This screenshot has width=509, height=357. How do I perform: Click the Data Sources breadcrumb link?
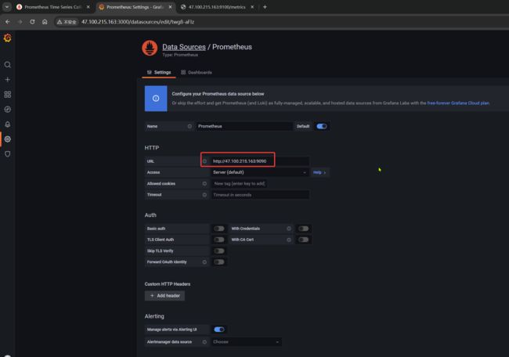click(184, 47)
